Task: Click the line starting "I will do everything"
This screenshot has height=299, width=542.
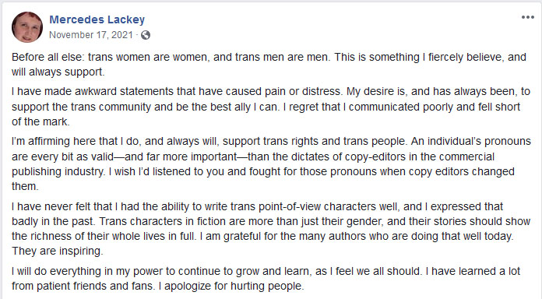Action: click(266, 271)
